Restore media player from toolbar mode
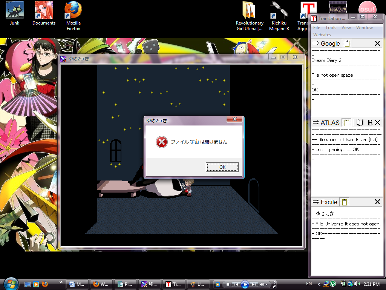 274,287
